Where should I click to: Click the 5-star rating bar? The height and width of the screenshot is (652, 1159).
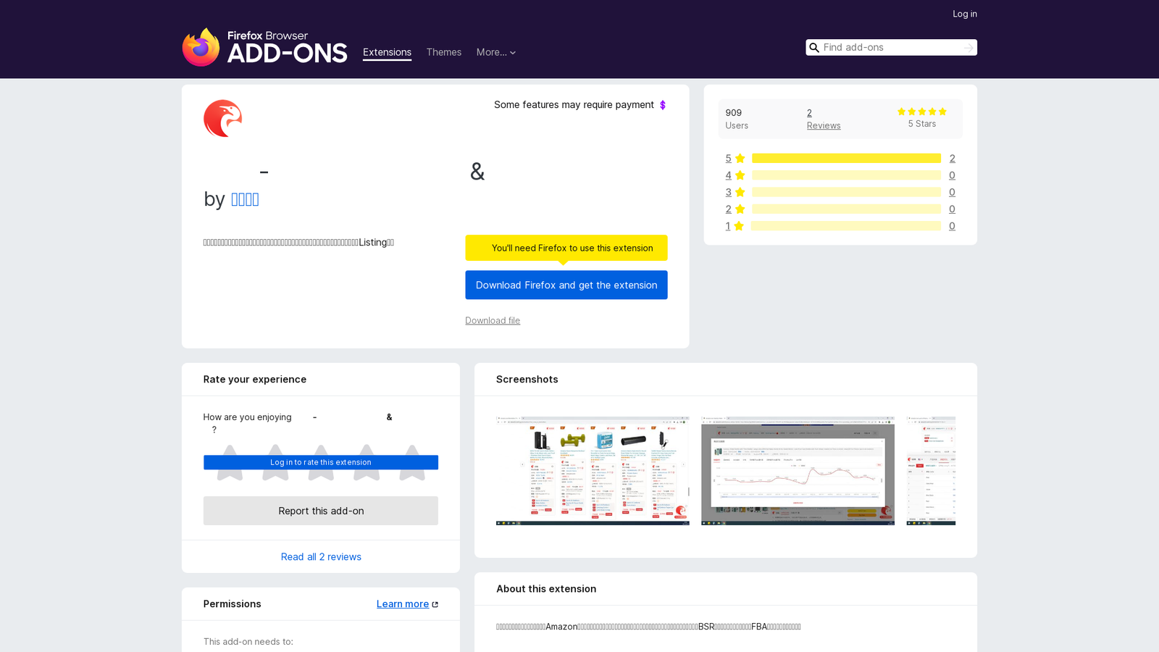pos(846,159)
